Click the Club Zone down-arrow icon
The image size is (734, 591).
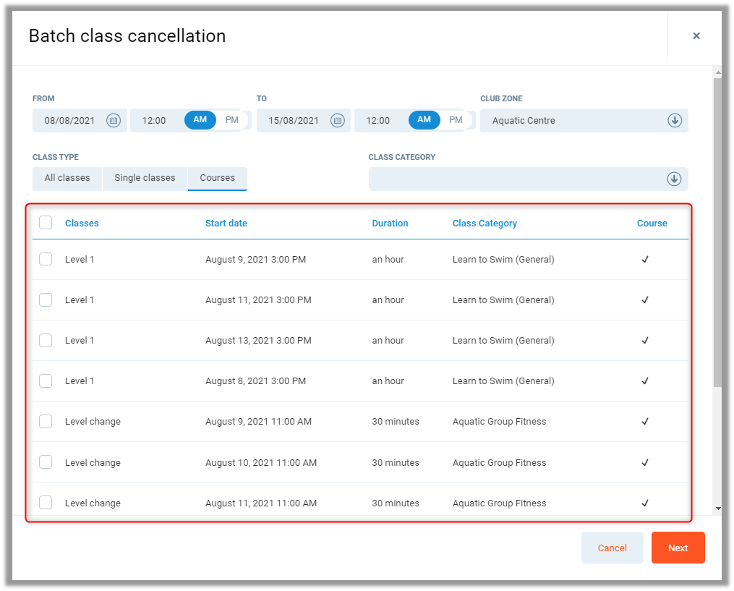675,121
